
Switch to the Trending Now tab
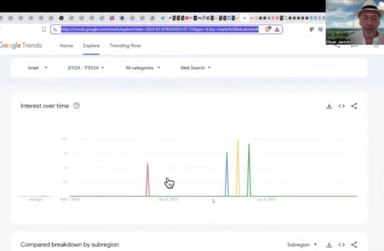[x=125, y=46]
